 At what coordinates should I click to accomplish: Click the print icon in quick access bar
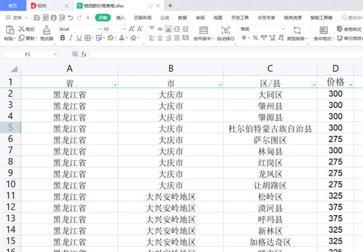[54, 18]
